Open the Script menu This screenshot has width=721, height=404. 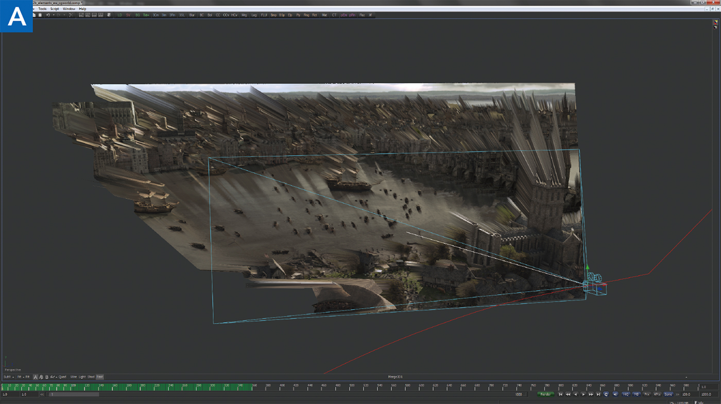55,9
